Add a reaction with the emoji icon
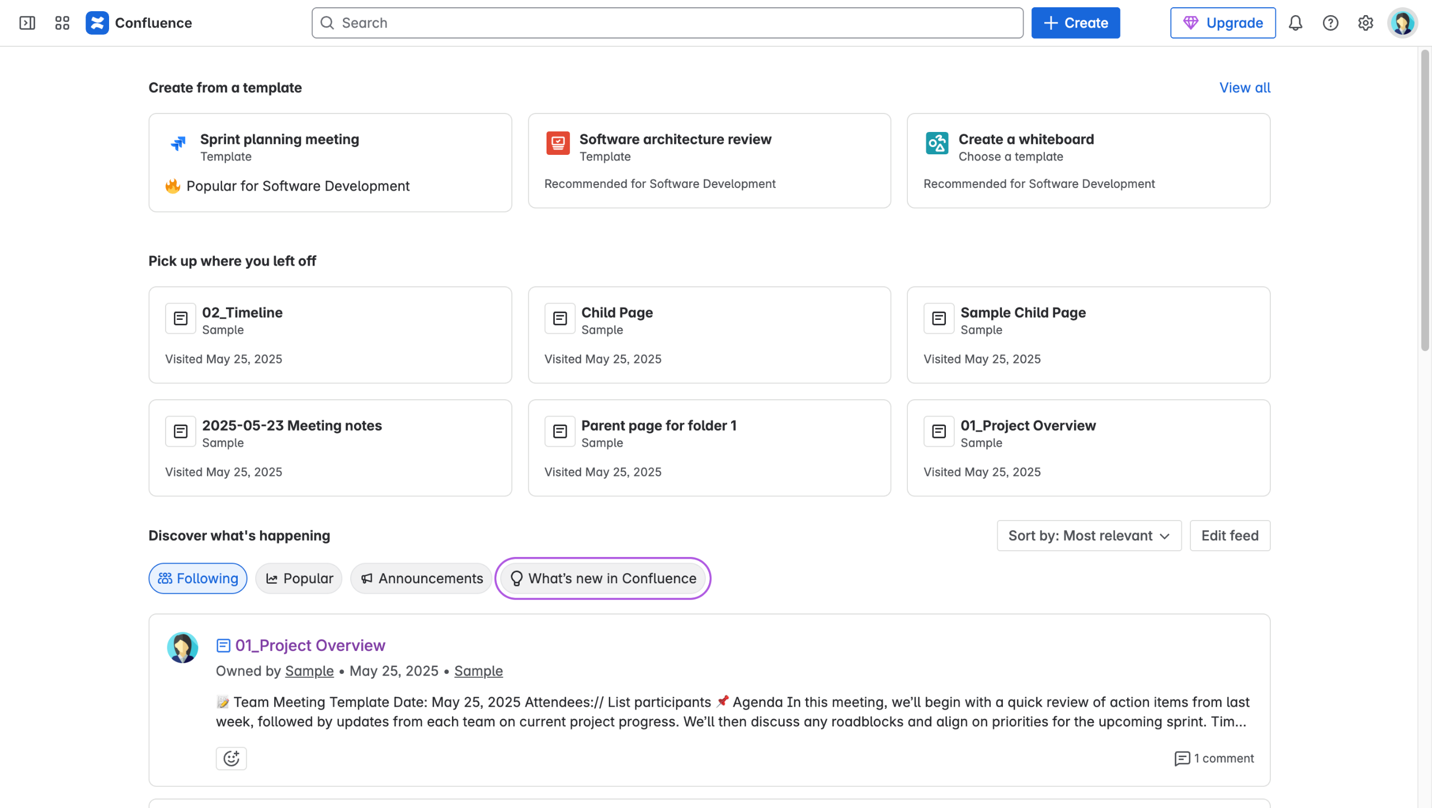This screenshot has width=1432, height=808. pyautogui.click(x=231, y=758)
